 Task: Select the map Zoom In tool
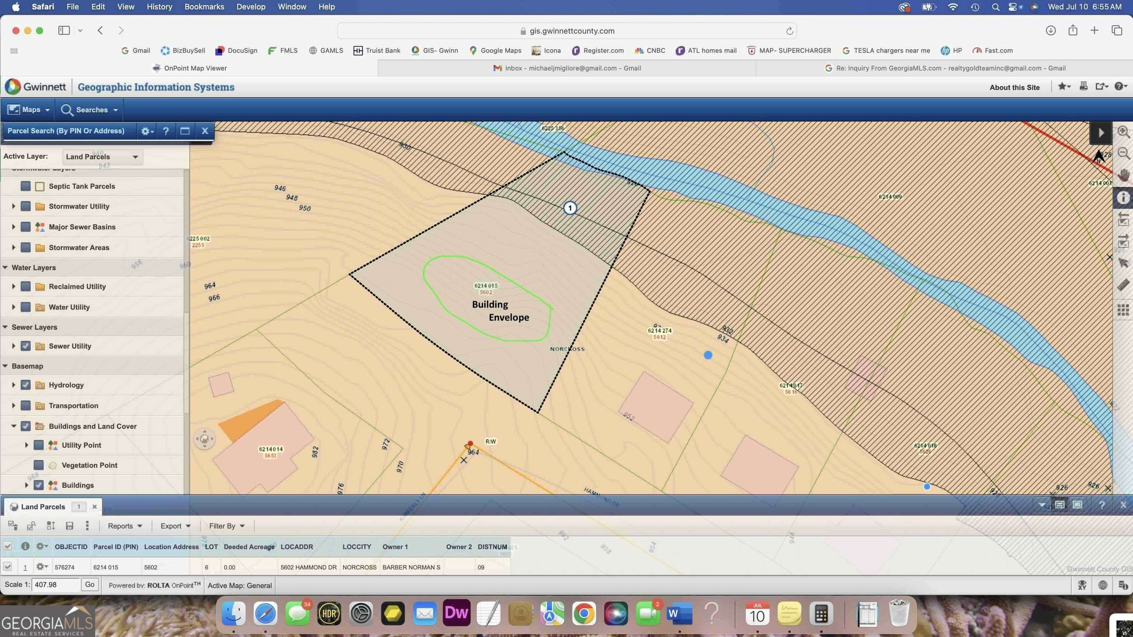(1123, 132)
